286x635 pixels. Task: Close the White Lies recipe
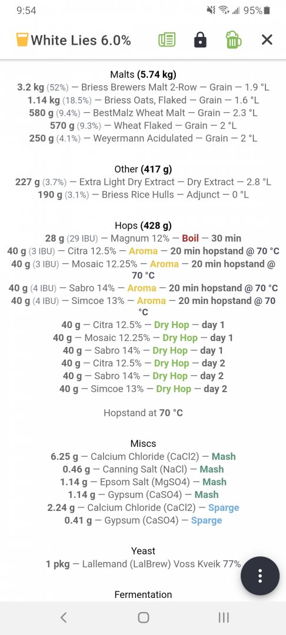pos(267,40)
